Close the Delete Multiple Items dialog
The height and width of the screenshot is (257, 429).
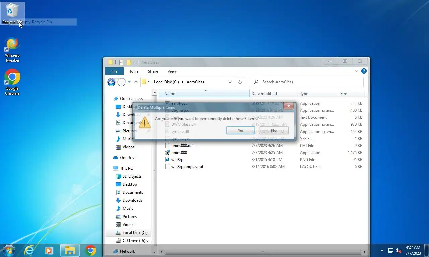click(x=288, y=106)
